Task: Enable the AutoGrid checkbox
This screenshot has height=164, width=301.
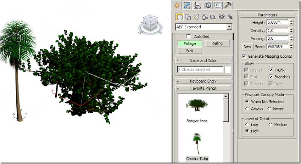Action: (189, 36)
